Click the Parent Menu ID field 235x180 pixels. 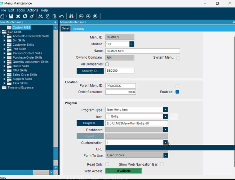(x=120, y=86)
